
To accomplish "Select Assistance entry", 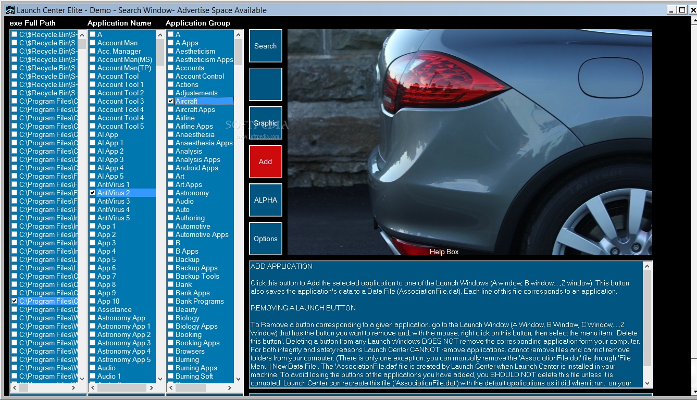I will pos(114,309).
